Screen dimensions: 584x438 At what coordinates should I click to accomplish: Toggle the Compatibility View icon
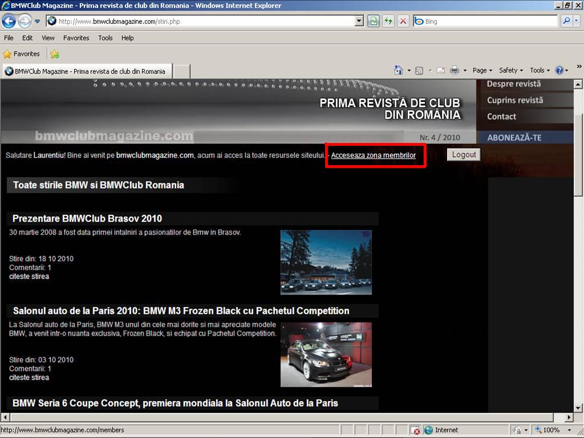point(374,21)
